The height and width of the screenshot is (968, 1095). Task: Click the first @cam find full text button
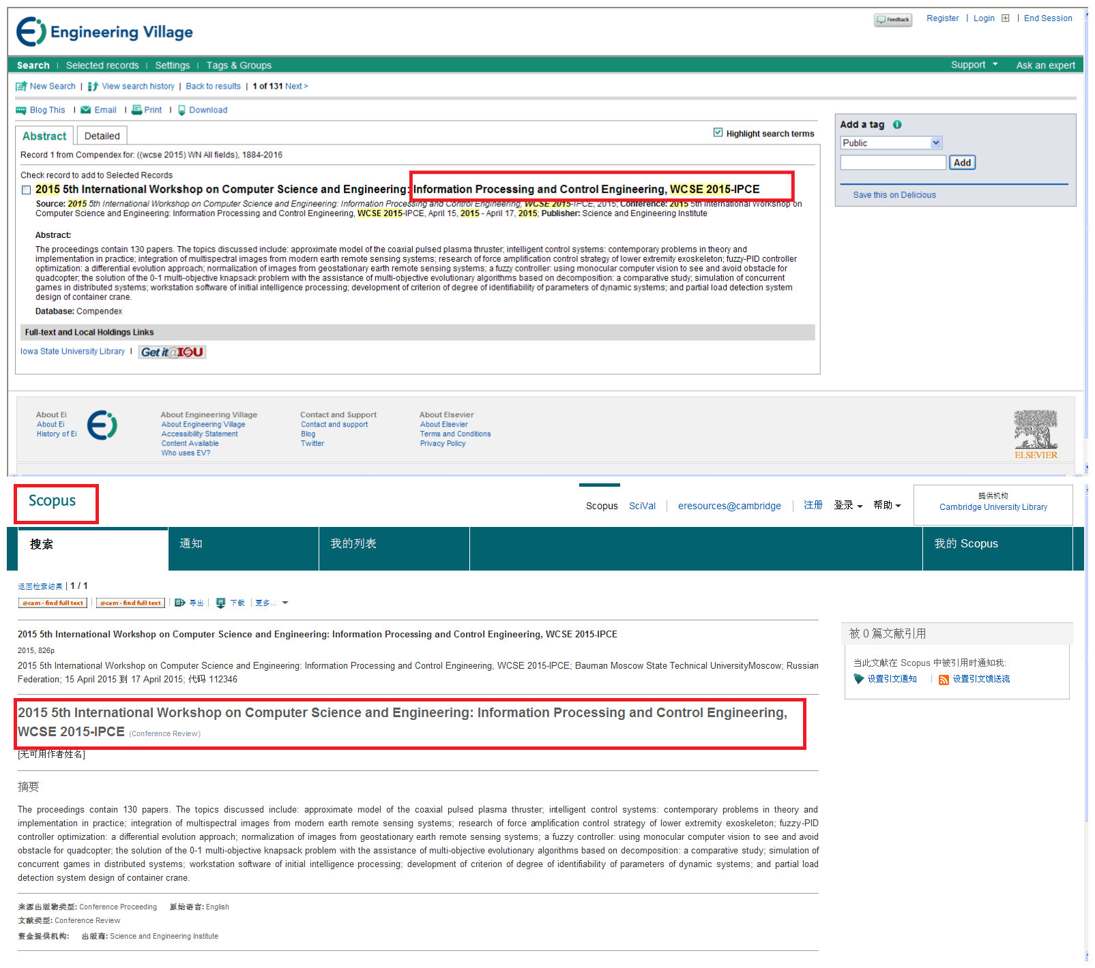pyautogui.click(x=53, y=603)
